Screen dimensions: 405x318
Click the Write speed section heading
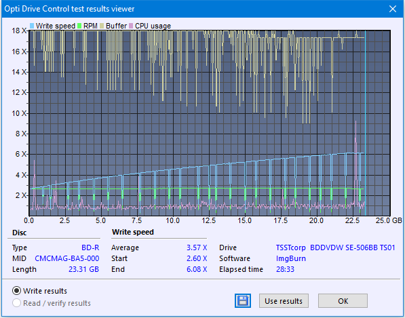coord(133,232)
